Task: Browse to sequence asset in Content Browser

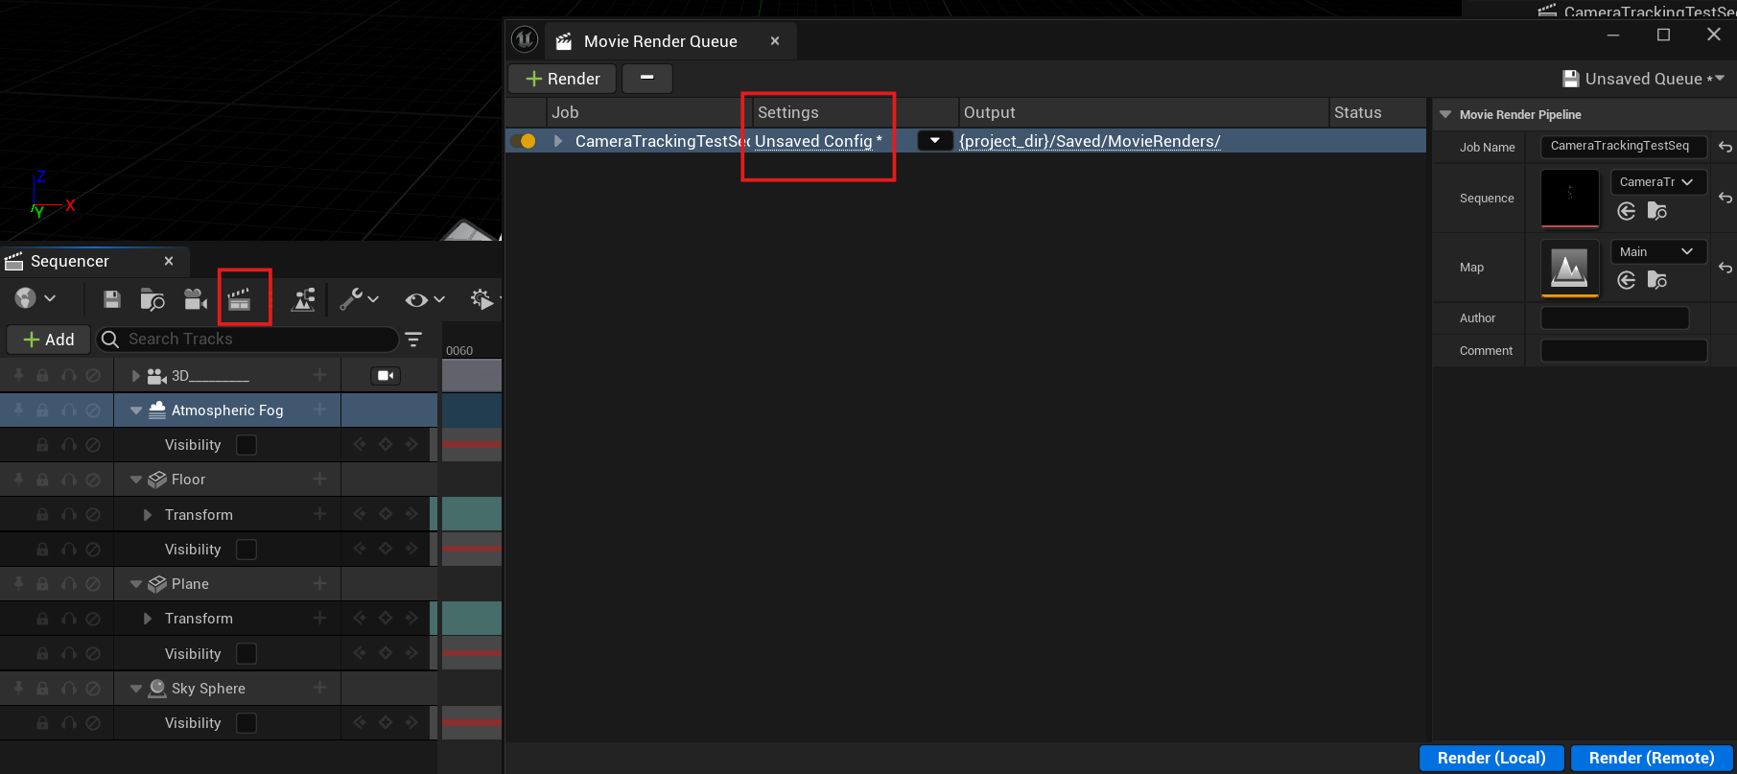Action: coord(153,299)
